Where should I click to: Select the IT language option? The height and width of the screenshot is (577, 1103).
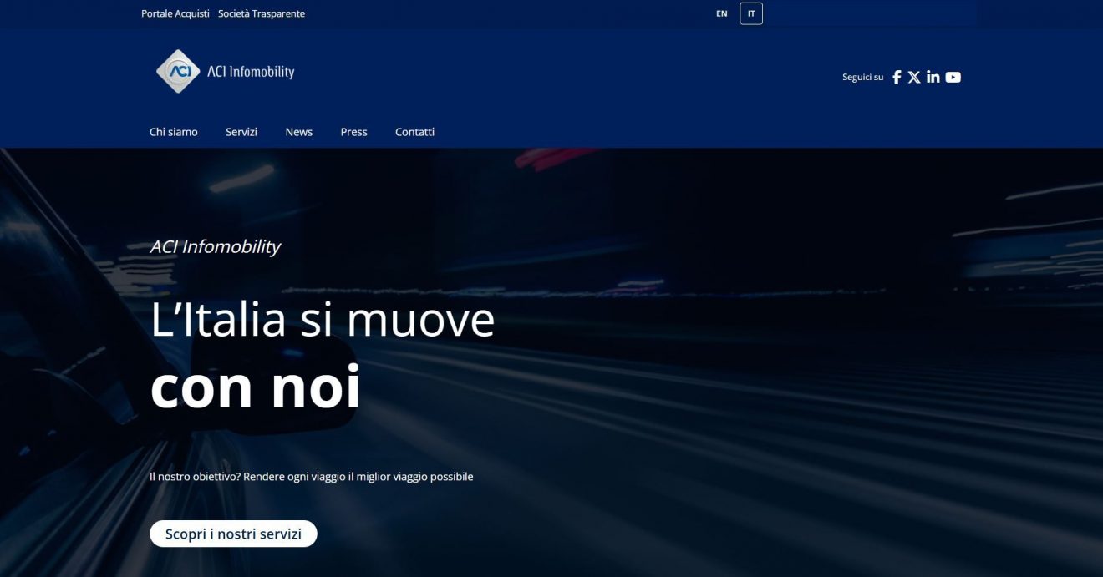point(751,13)
